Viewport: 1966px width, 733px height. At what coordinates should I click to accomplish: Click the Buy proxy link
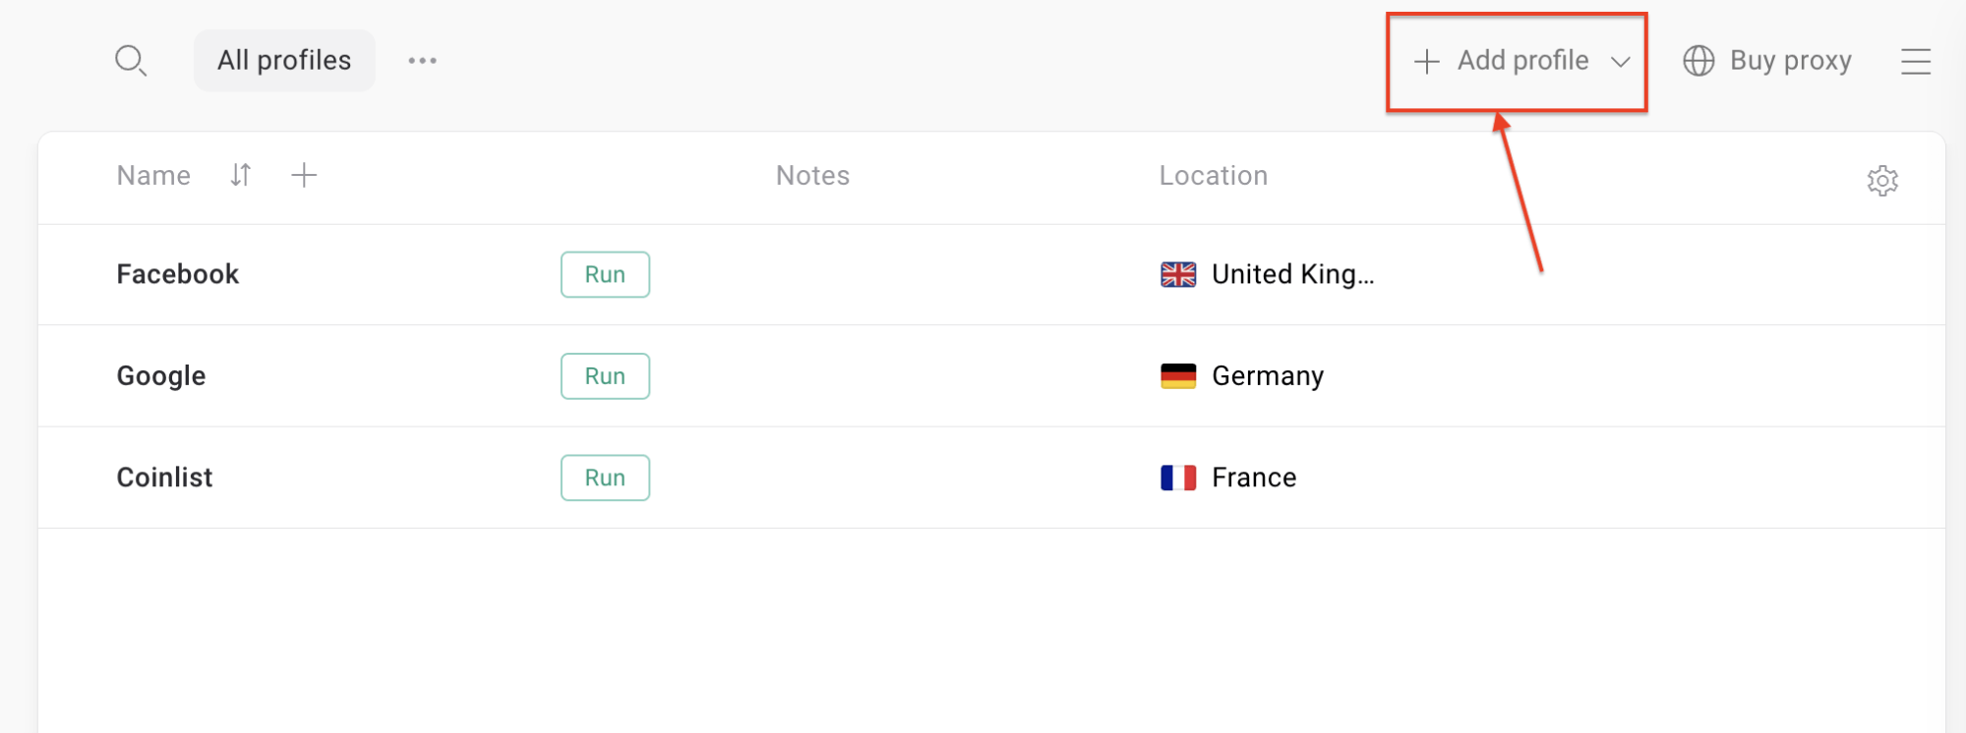tap(1790, 61)
